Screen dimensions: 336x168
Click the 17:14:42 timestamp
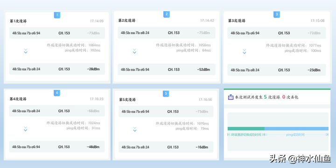207,21
